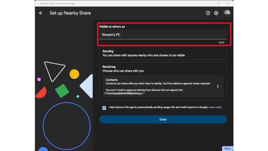Viewport: 268px width, 151px height.
Task: Click the green square graphic
Action: (x=62, y=91)
